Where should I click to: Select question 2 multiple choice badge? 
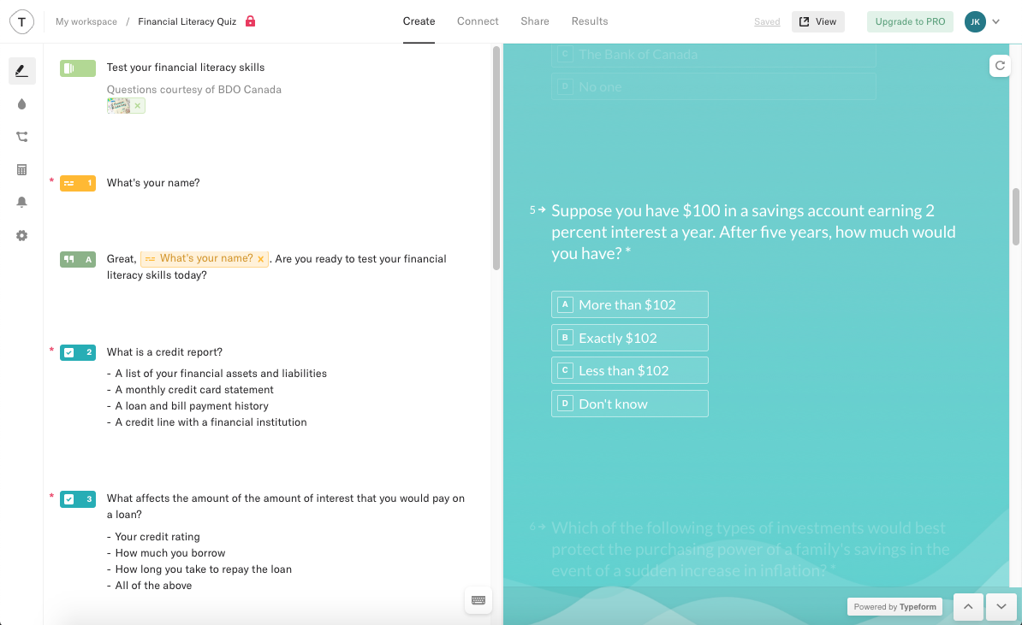point(78,352)
